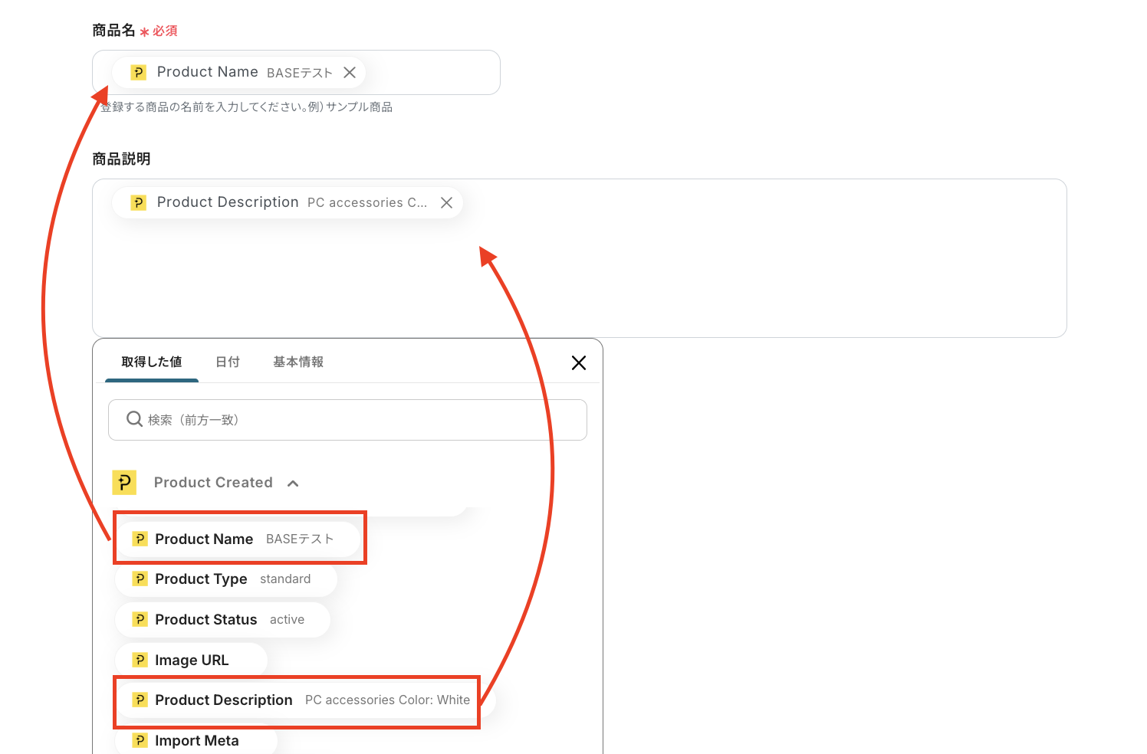Collapse the Product Created section

pos(293,484)
